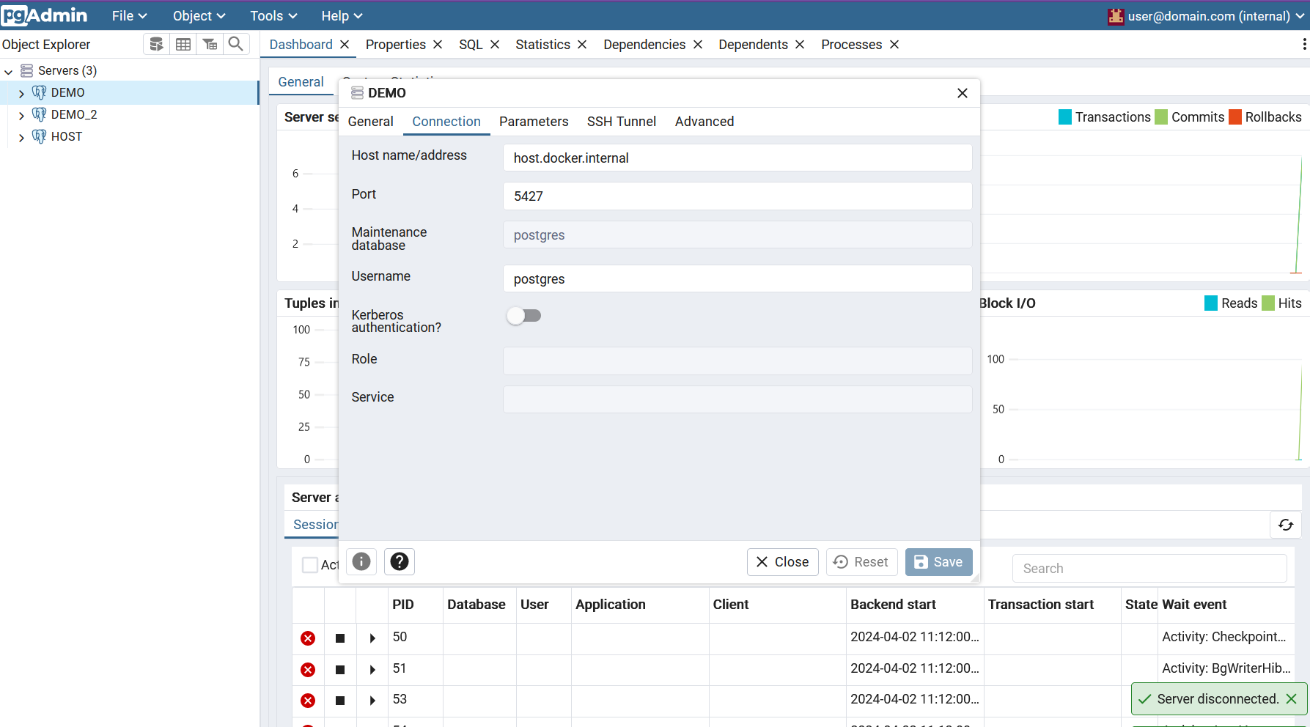
Task: Click the Close button in DEMO dialog
Action: click(x=783, y=562)
